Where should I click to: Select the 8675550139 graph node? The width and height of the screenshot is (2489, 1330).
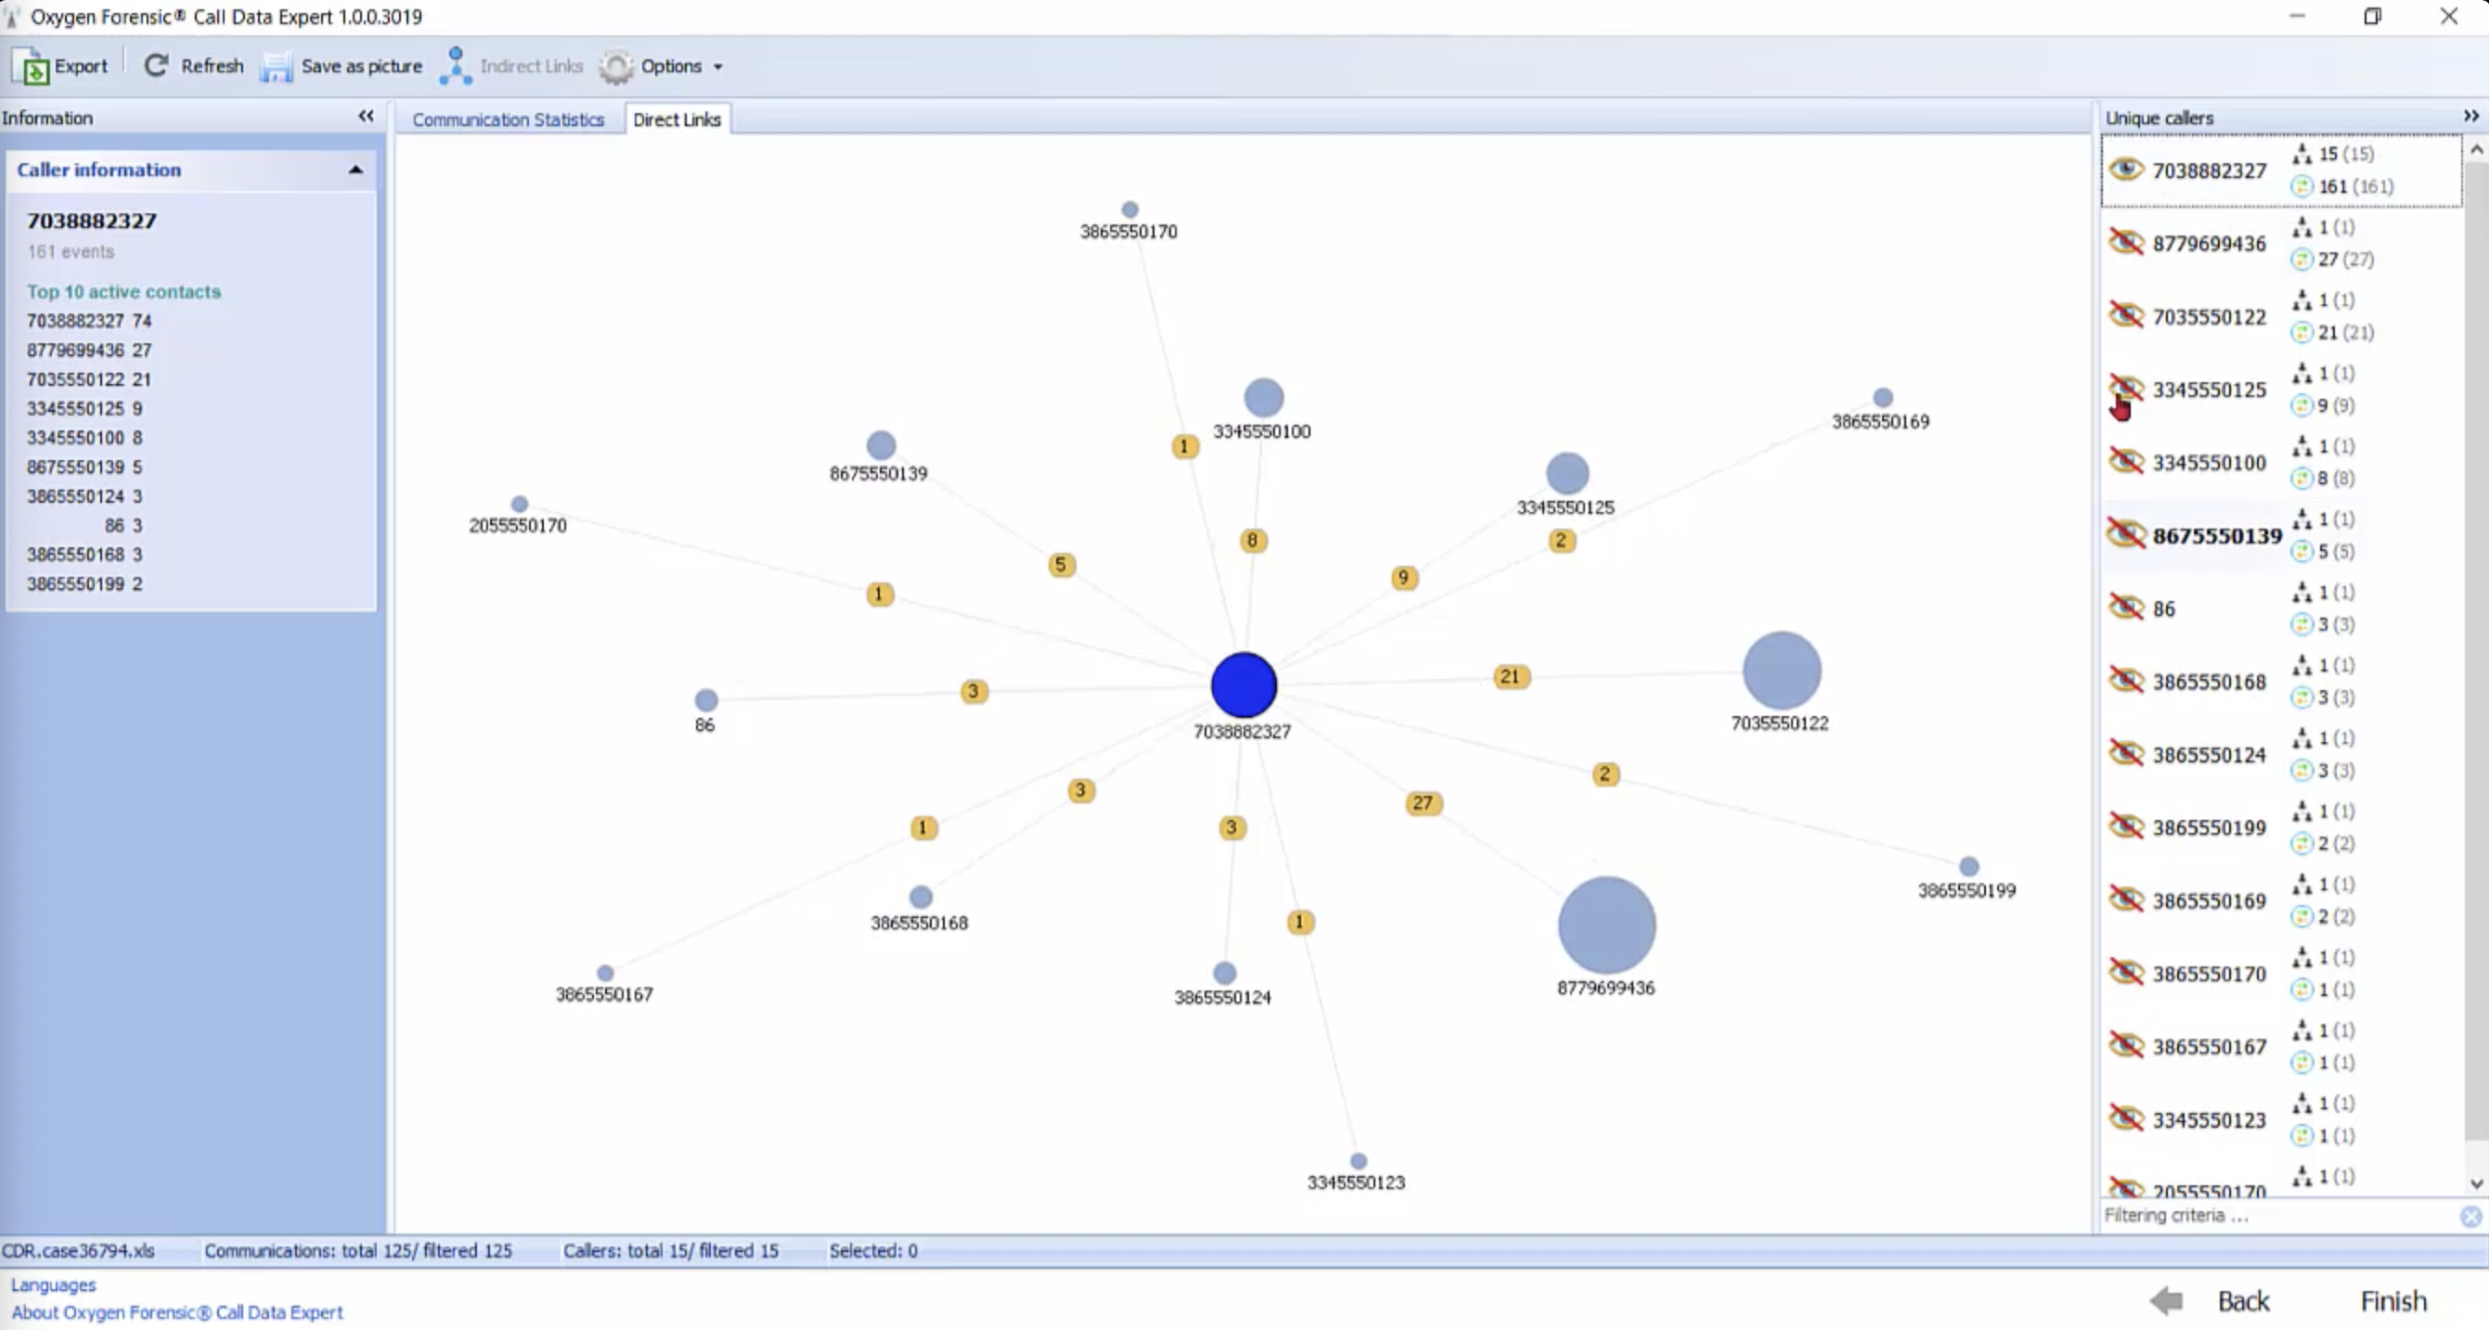coord(880,445)
